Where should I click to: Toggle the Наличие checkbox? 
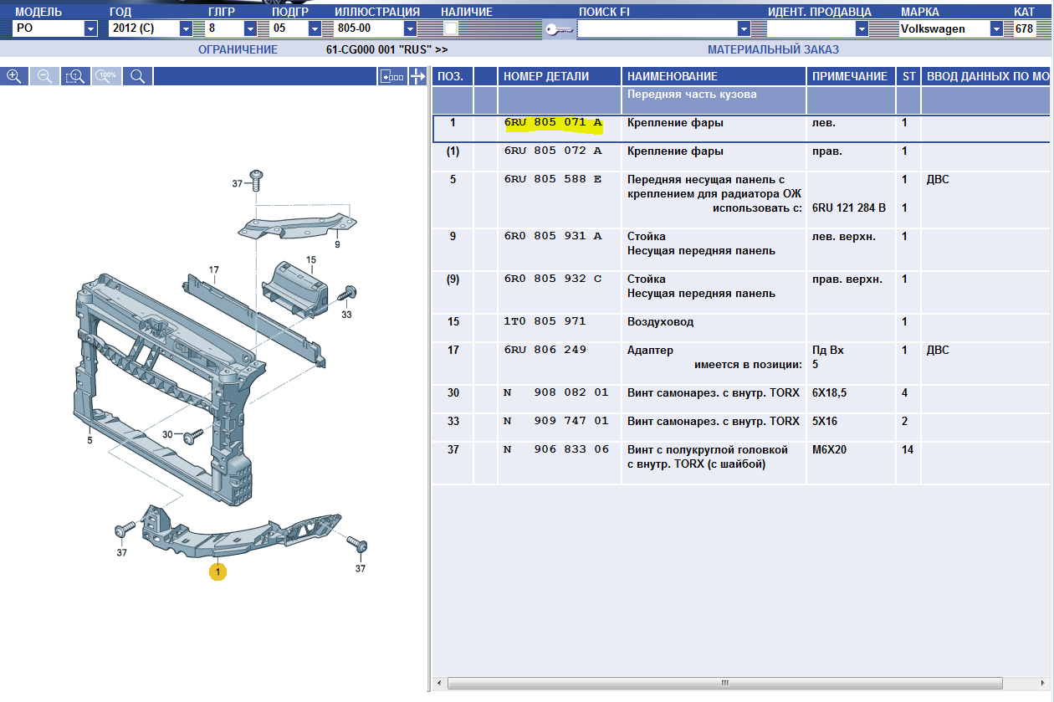click(451, 28)
